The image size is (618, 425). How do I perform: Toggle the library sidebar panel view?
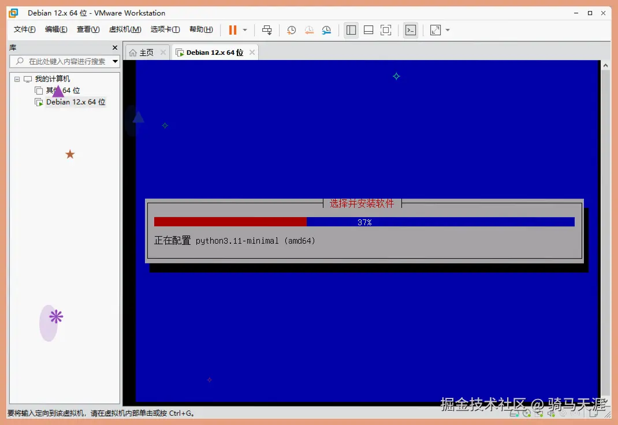(351, 30)
